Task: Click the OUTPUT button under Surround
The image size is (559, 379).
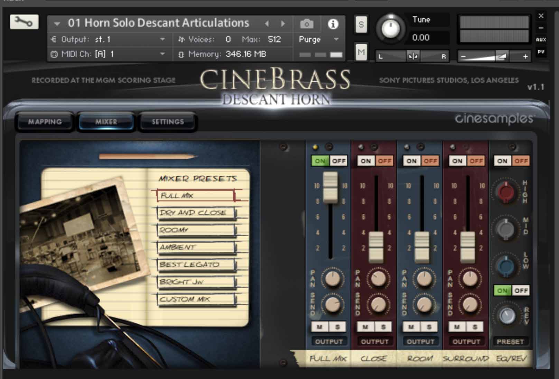Action: 467,341
